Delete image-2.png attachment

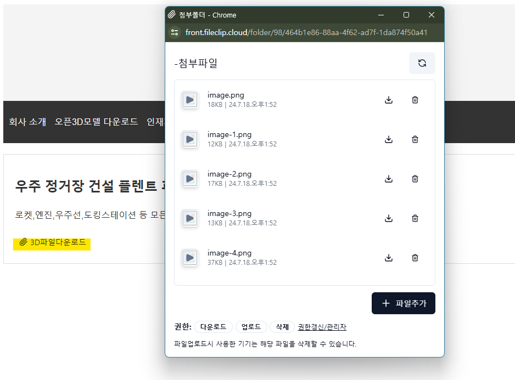[x=415, y=179]
